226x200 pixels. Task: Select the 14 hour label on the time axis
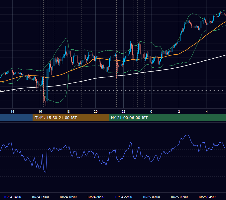click(12, 112)
